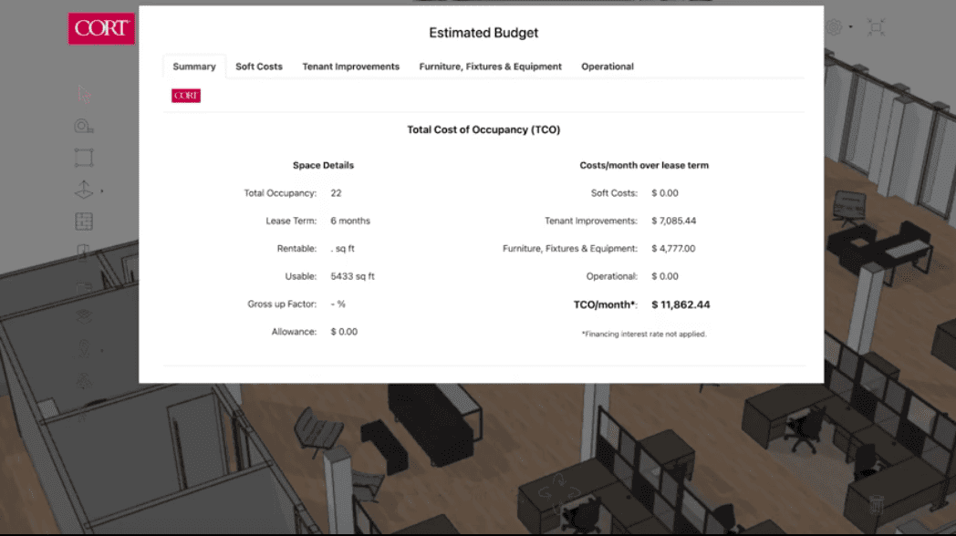Screen dimensions: 956x536
Task: Open the layers stack icon
Action: pyautogui.click(x=84, y=316)
